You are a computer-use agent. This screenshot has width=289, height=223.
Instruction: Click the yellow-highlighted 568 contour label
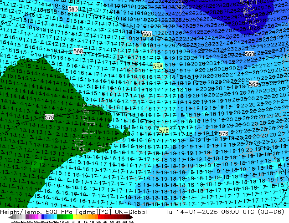coord(158,66)
